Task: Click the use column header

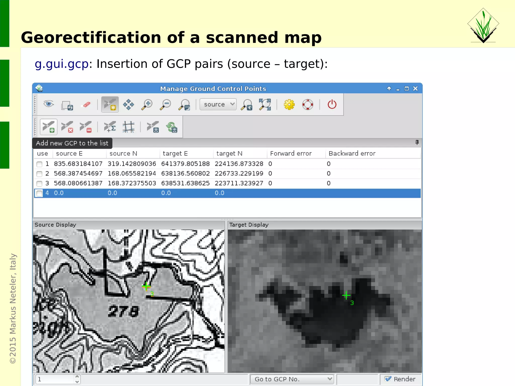Action: point(43,153)
